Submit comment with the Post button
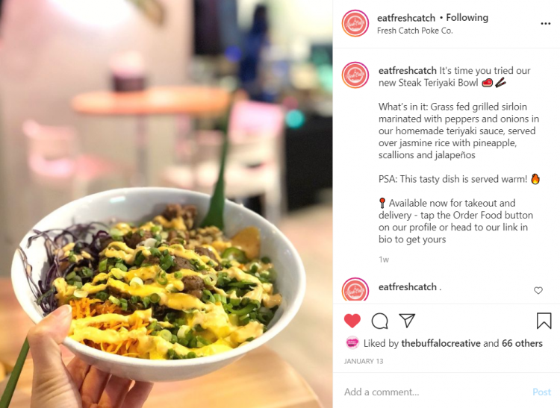 pos(541,392)
